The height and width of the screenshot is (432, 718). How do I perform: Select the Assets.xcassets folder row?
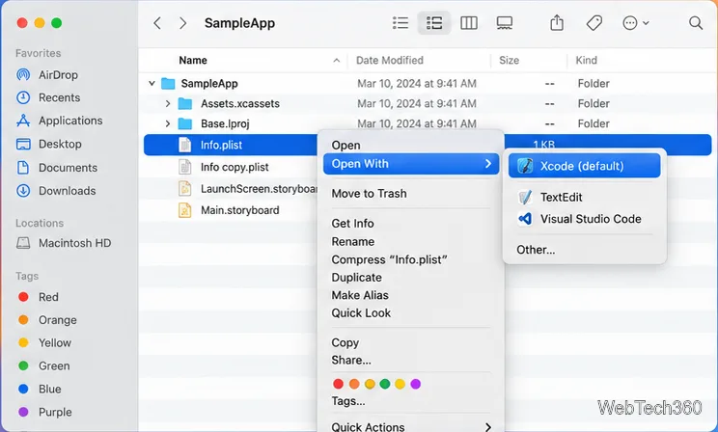point(428,104)
